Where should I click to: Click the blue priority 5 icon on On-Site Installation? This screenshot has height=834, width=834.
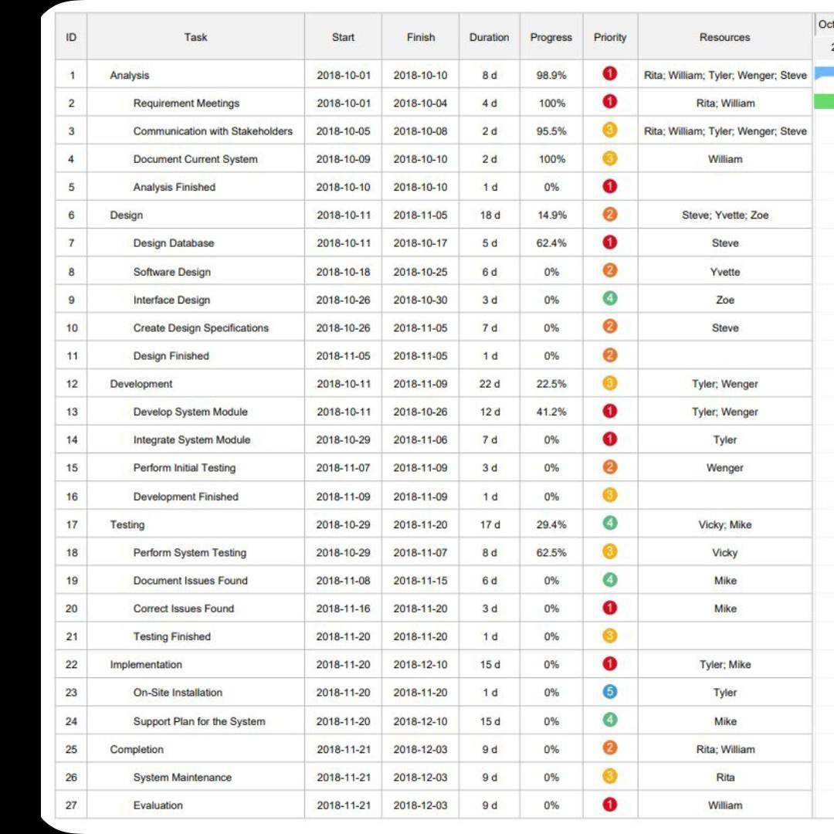click(x=609, y=693)
